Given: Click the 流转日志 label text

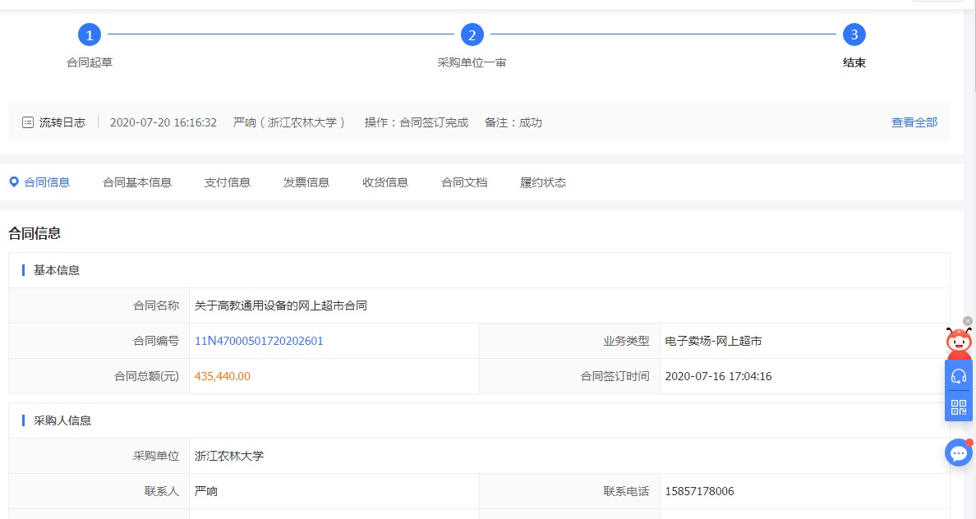Looking at the screenshot, I should click(62, 122).
